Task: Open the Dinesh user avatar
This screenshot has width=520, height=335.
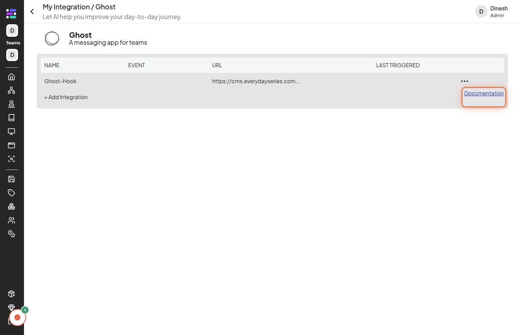Action: (x=481, y=11)
